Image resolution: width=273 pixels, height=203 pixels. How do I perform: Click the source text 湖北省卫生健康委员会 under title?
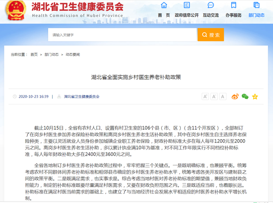click(82, 97)
